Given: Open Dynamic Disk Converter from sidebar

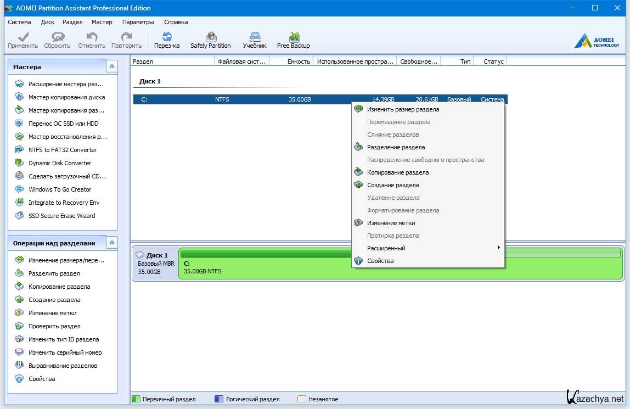Looking at the screenshot, I should pos(60,163).
